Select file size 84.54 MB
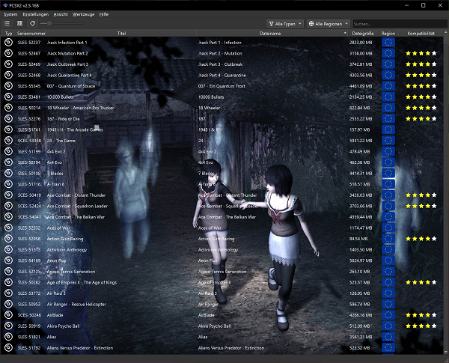The width and height of the screenshot is (449, 363). (358, 239)
